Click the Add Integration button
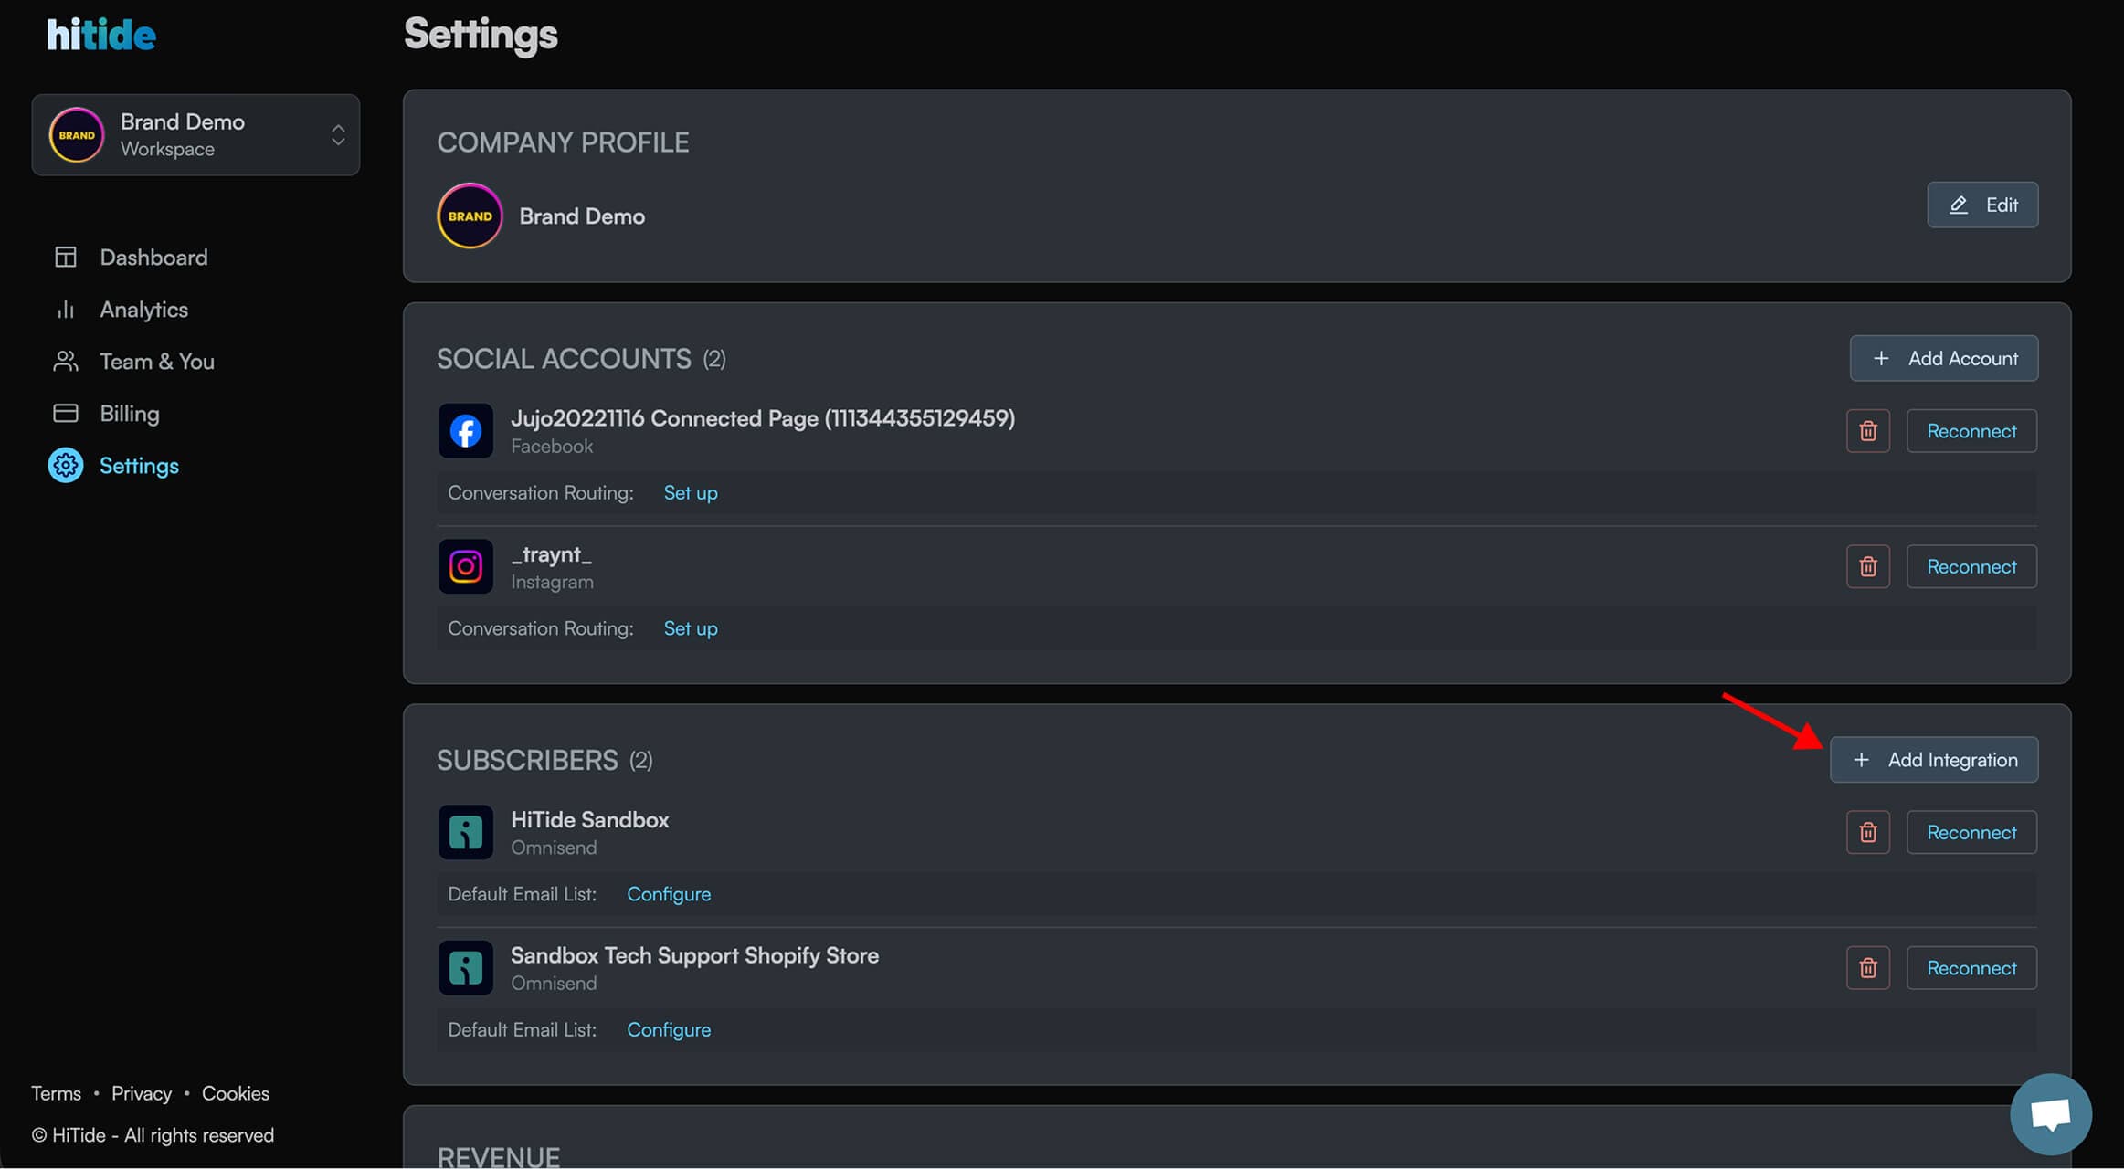This screenshot has width=2124, height=1169. pos(1933,760)
